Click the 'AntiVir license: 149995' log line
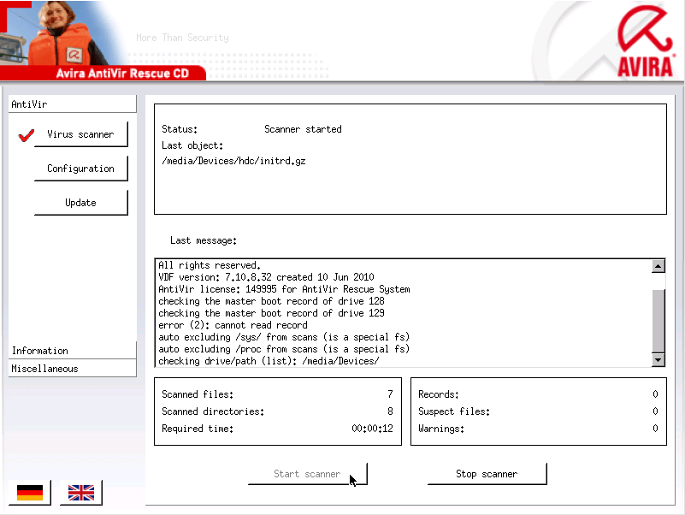 284,289
